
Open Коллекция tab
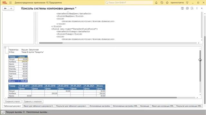145,106
